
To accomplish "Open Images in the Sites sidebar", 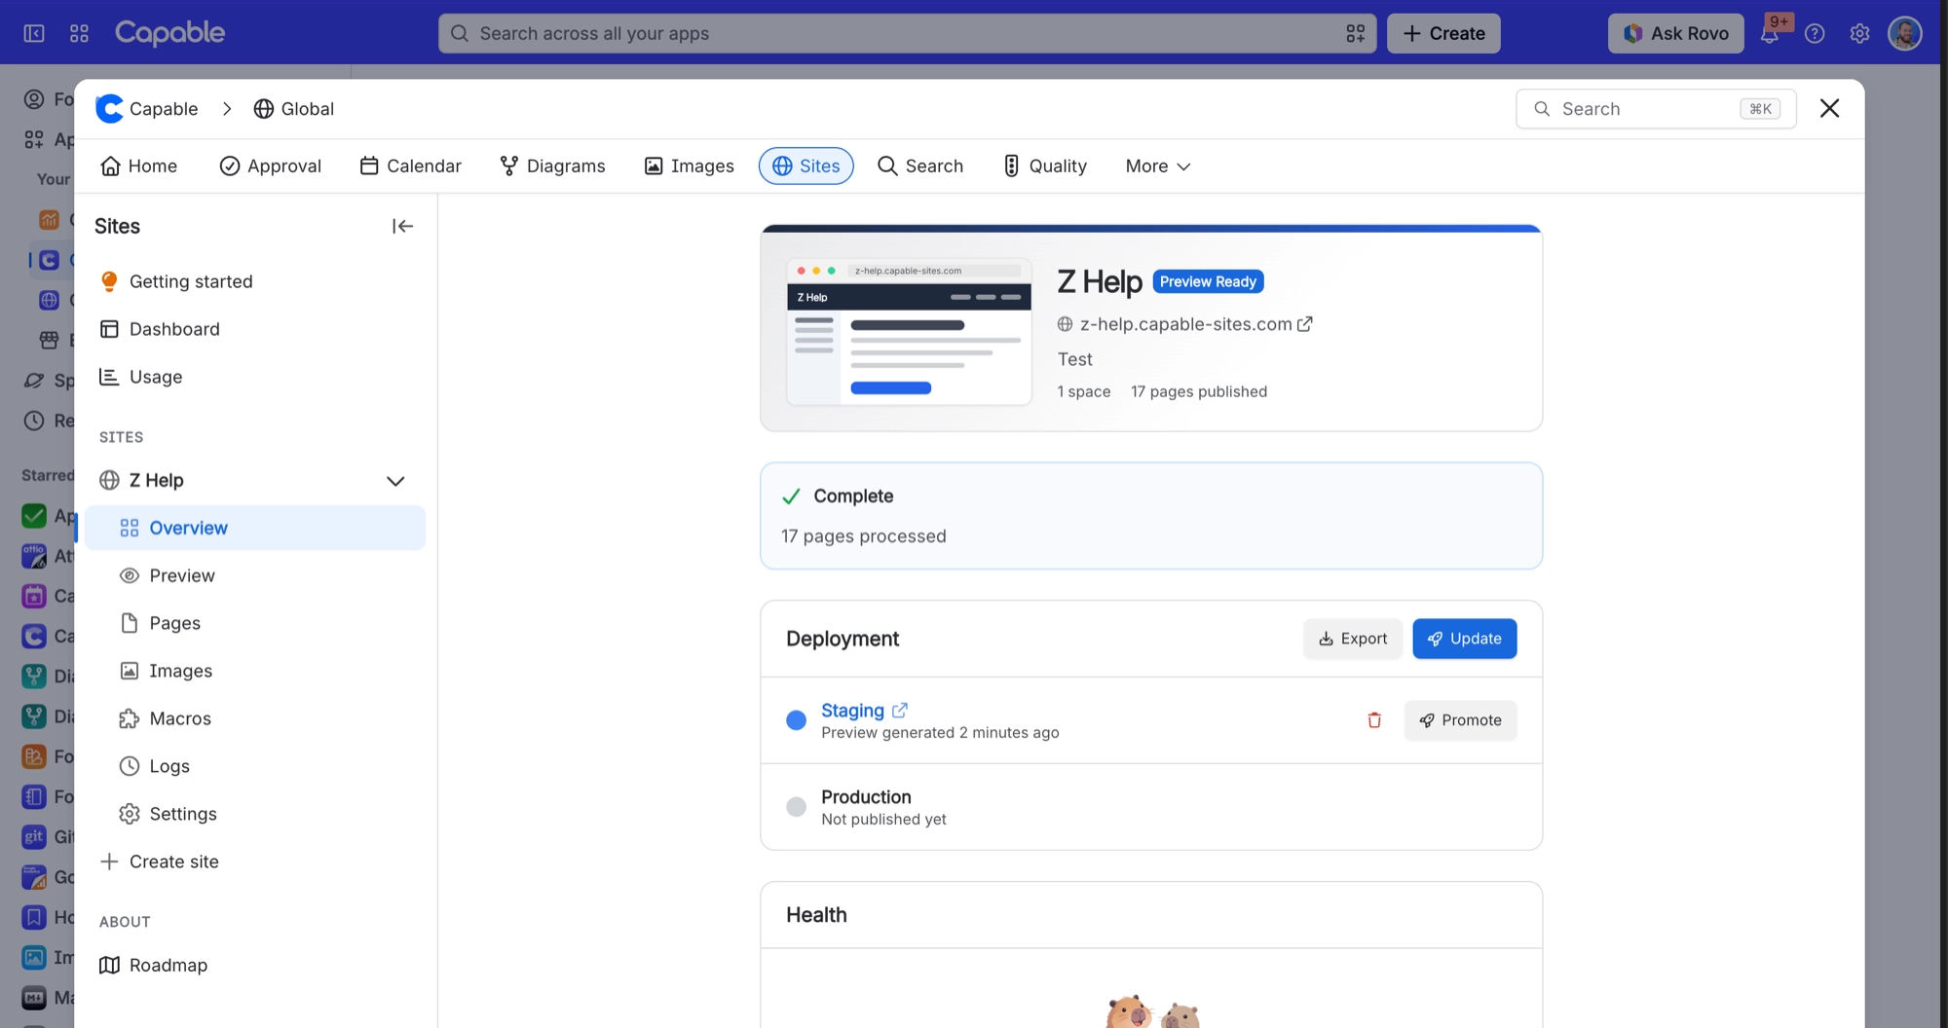I will point(254,671).
